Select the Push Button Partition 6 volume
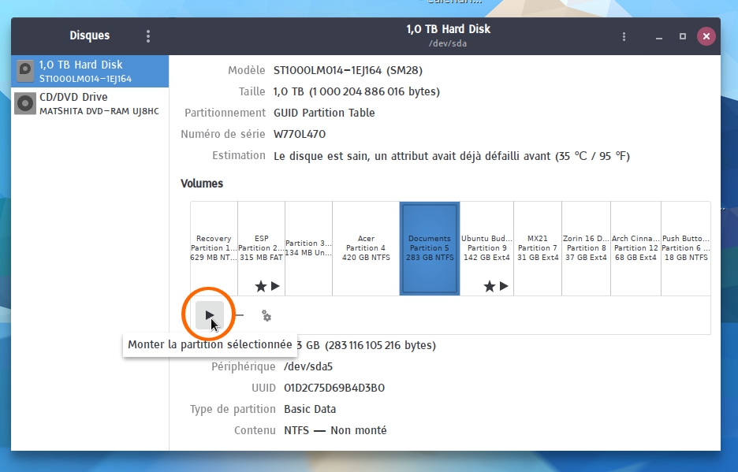This screenshot has height=472, width=738. click(685, 247)
